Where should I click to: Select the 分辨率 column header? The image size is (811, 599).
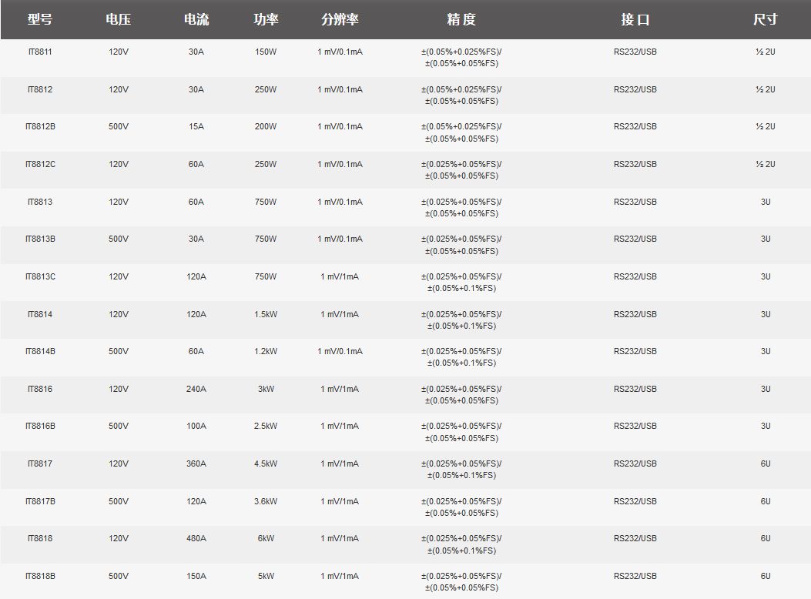click(x=340, y=19)
